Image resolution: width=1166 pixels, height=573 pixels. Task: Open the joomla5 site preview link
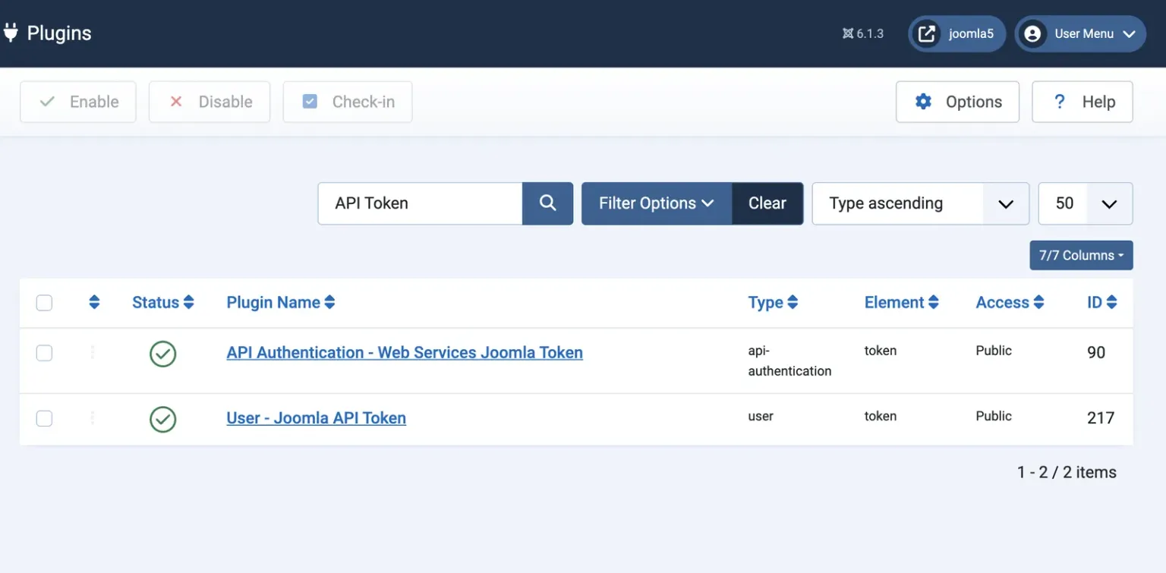tap(957, 33)
